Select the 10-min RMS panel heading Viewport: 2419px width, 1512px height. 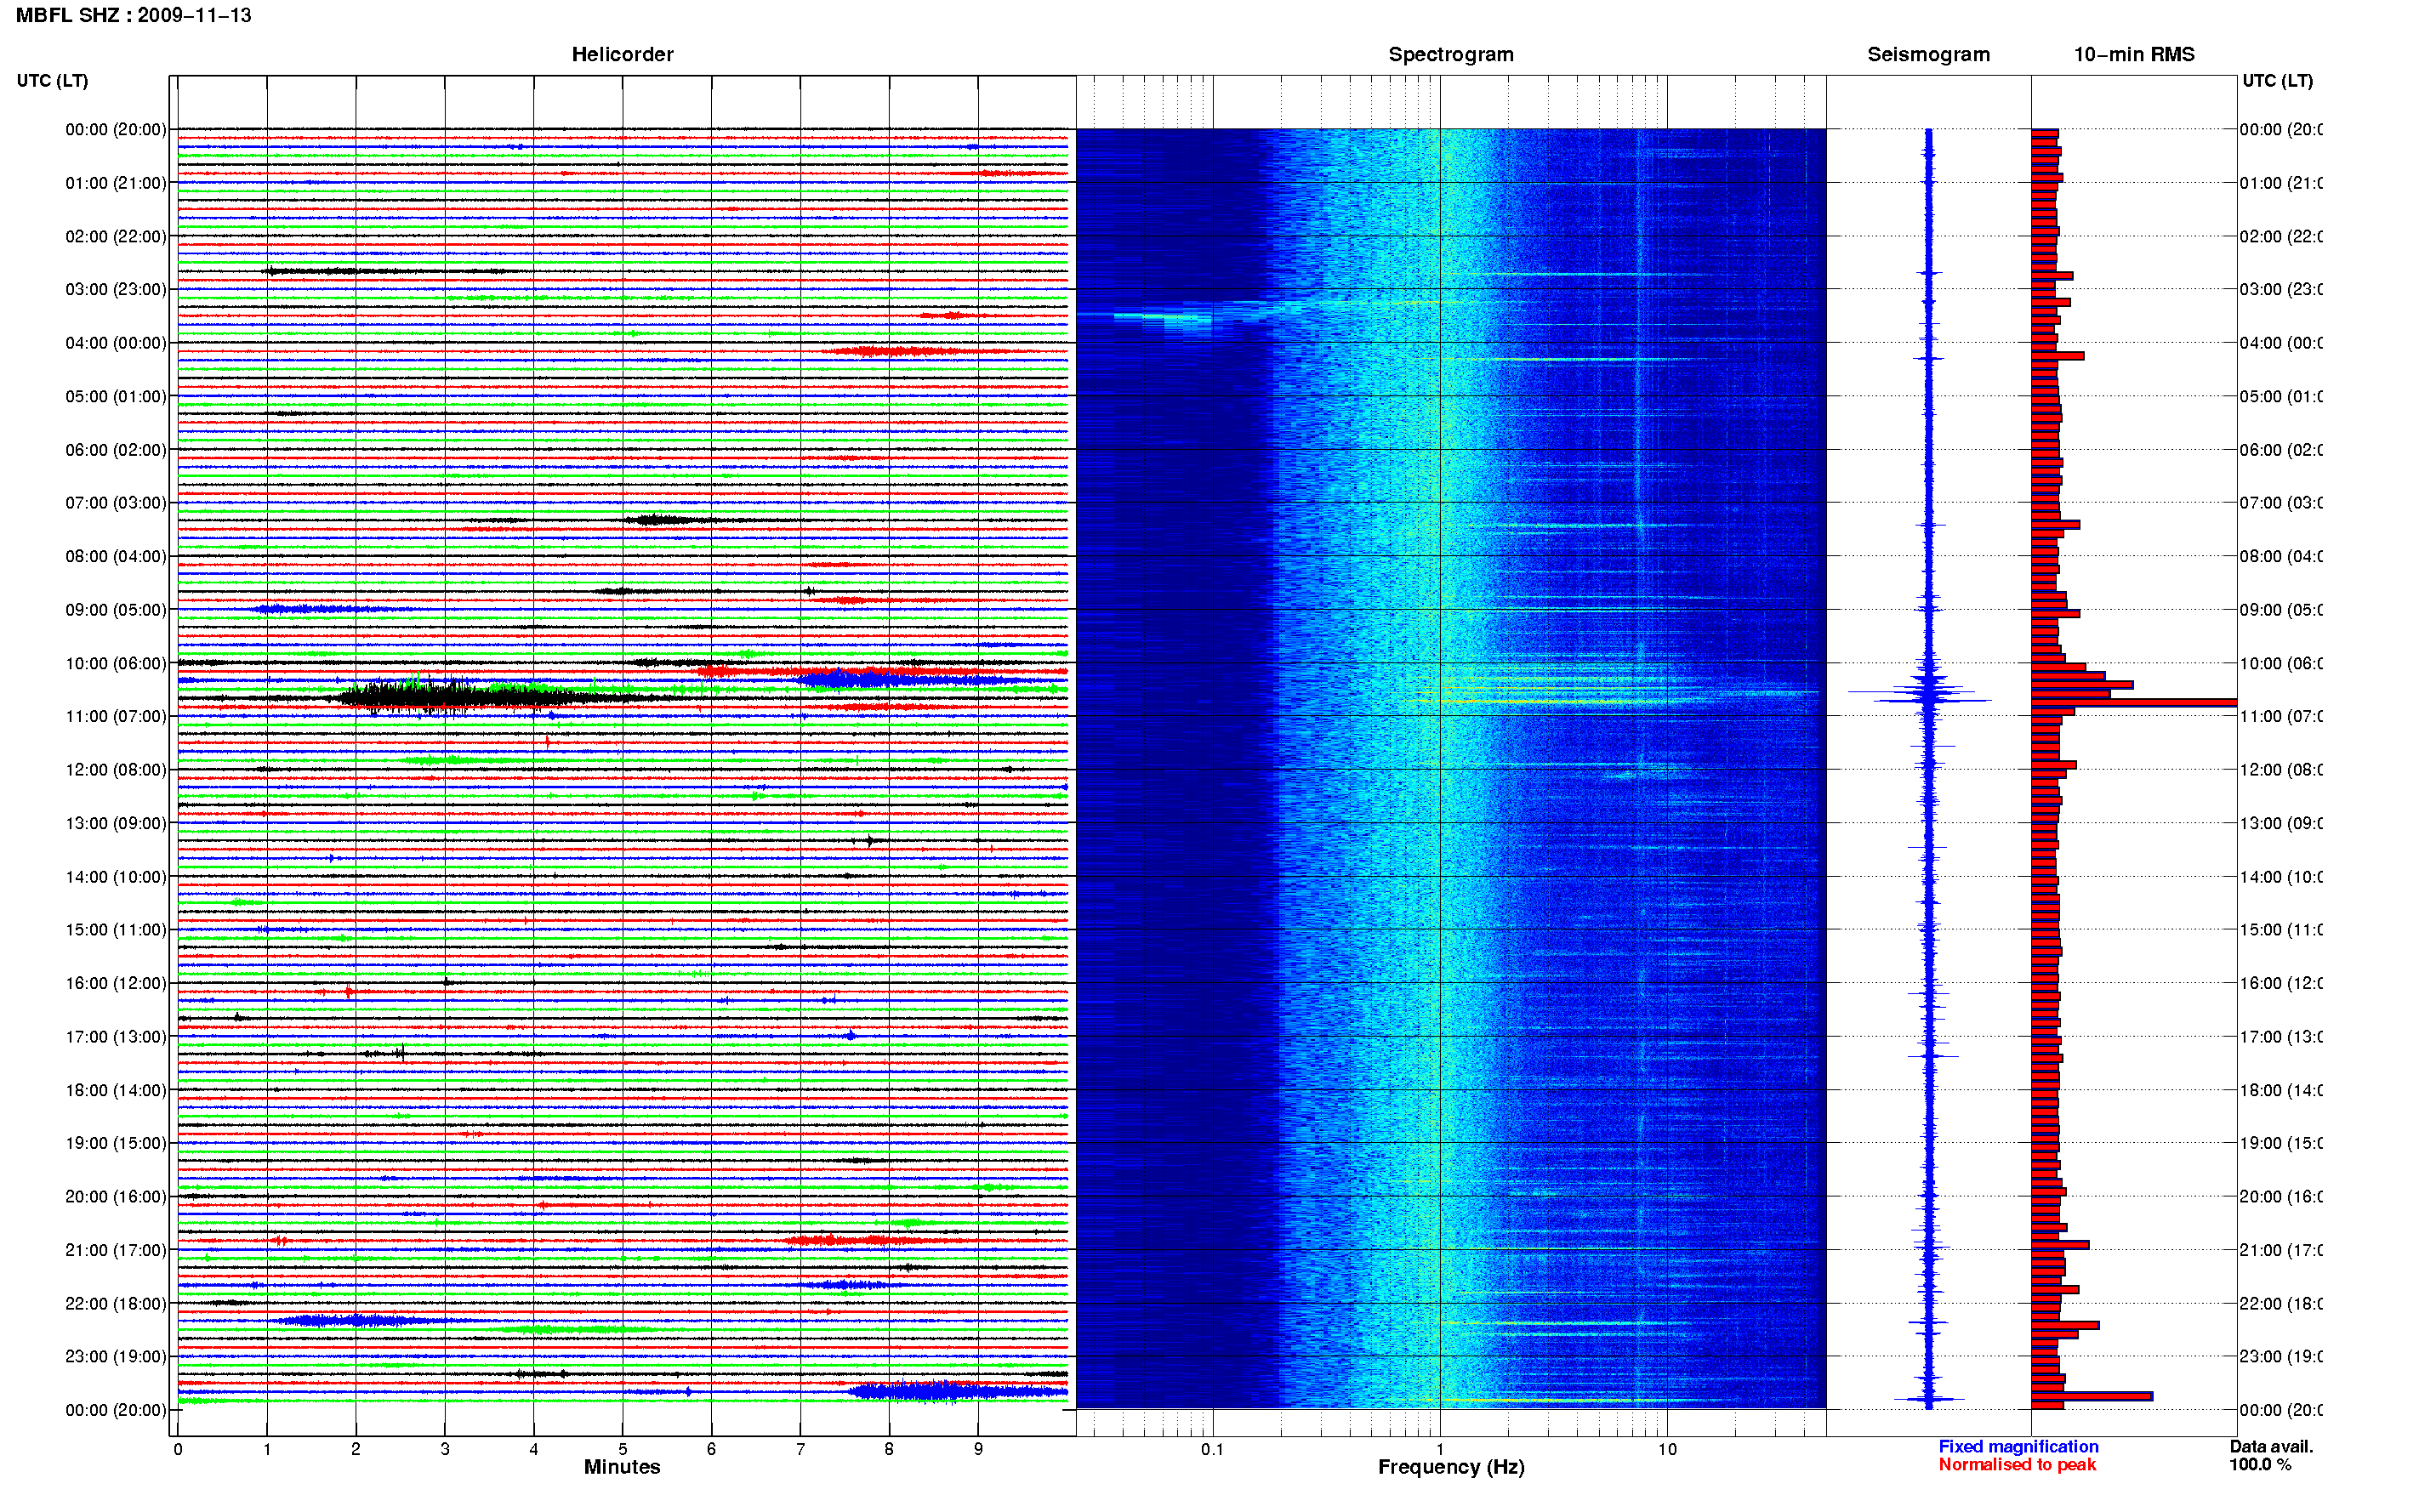pyautogui.click(x=2133, y=54)
